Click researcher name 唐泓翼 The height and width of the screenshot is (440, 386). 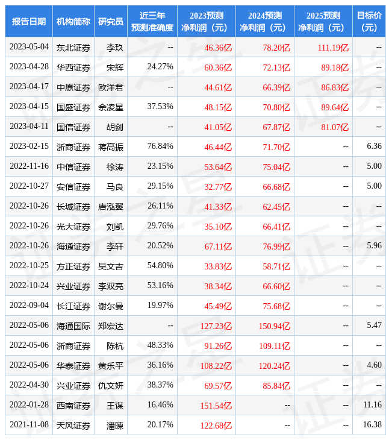click(x=111, y=207)
